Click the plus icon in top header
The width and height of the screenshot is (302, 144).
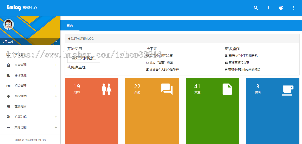point(268,8)
